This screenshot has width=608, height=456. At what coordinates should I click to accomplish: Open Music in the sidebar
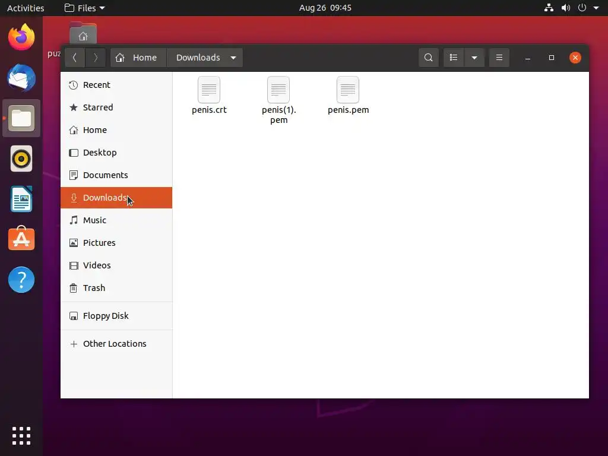click(116, 220)
